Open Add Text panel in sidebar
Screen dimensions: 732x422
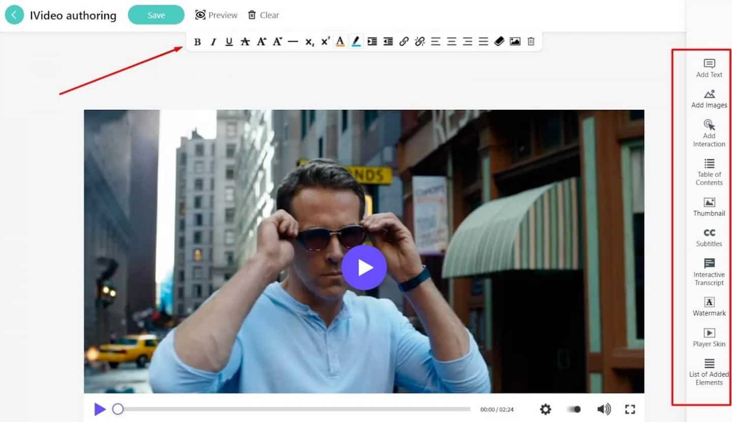(x=709, y=68)
